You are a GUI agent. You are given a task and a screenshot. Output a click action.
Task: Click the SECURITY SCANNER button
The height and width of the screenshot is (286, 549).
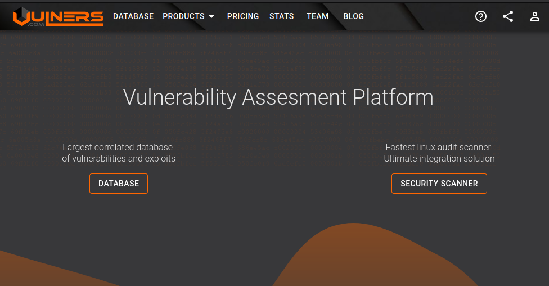point(439,184)
